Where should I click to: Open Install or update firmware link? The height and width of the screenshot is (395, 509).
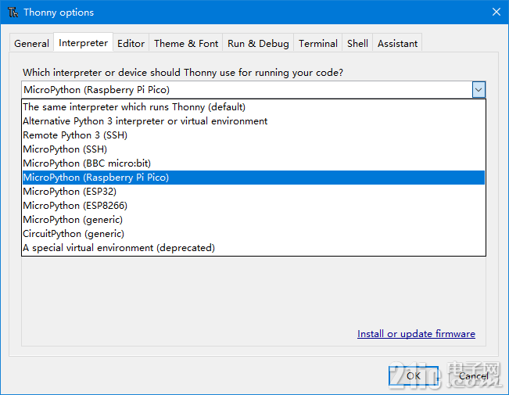tap(416, 334)
